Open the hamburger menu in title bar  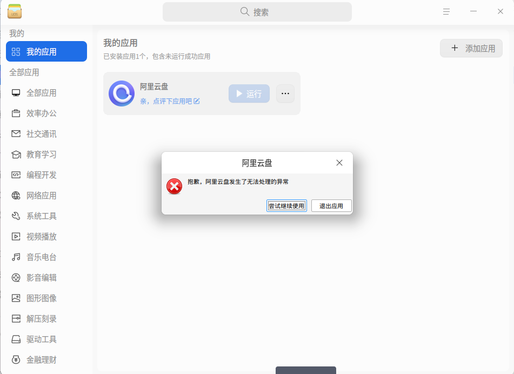point(446,12)
